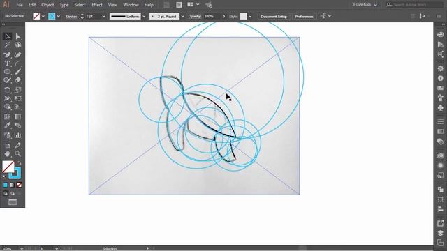Open the Layers panel icon
The width and height of the screenshot is (447, 251).
[x=441, y=233]
